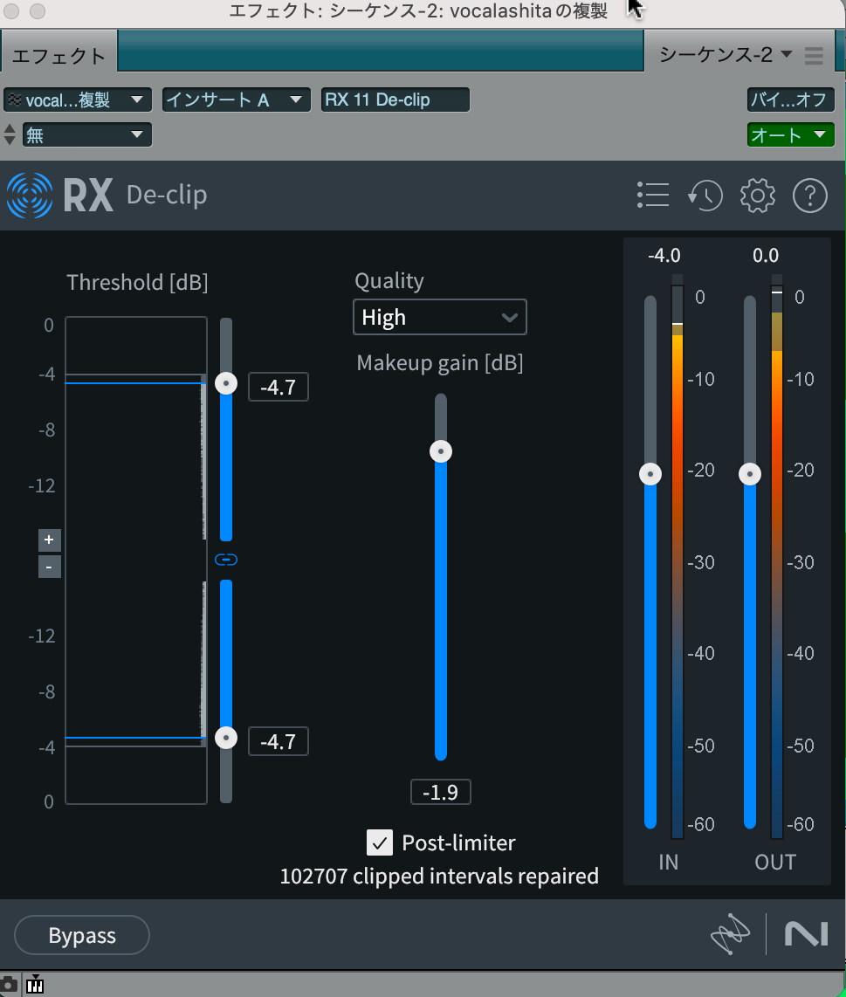Open the panel menu hamburger icon
This screenshot has height=997, width=846.
coord(814,55)
